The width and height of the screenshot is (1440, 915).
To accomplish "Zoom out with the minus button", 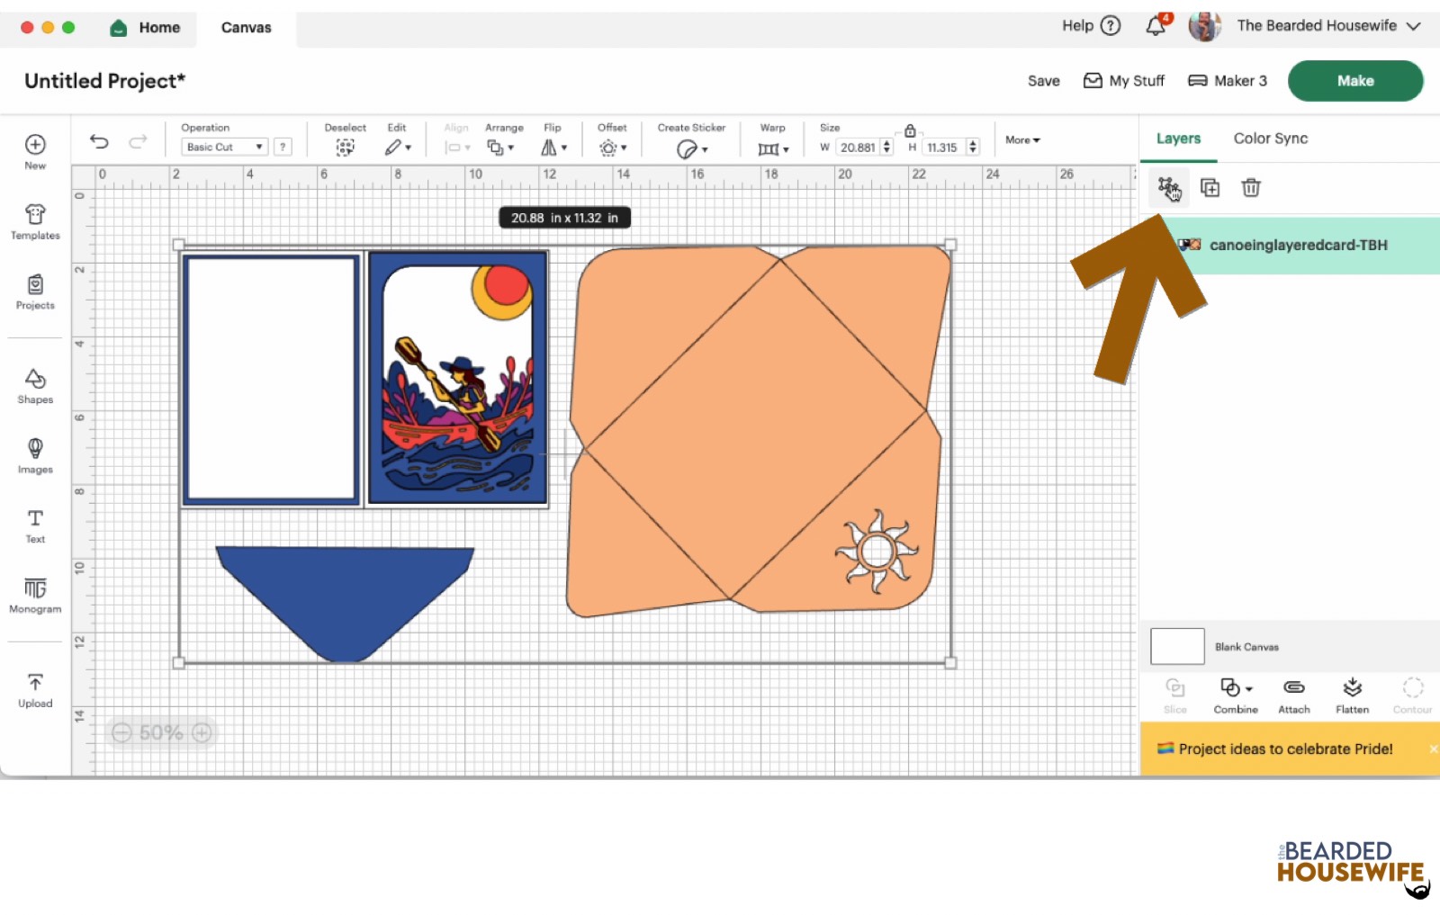I will [121, 732].
